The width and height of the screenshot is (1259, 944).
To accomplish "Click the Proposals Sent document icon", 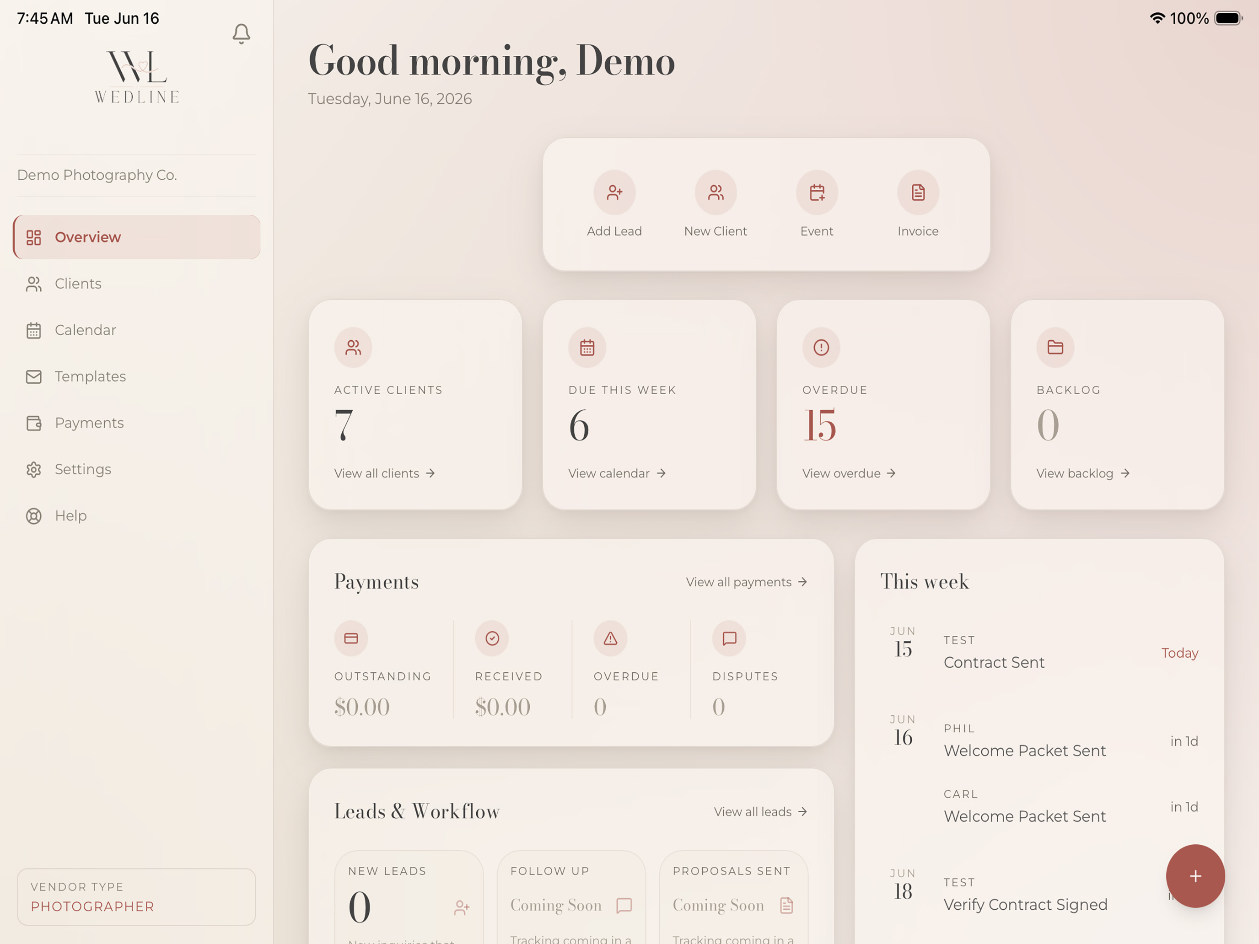I will tap(786, 905).
